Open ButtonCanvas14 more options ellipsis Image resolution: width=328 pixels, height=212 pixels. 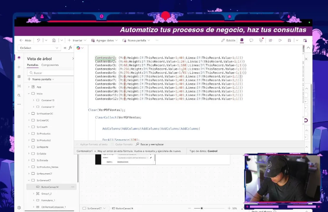click(x=72, y=187)
